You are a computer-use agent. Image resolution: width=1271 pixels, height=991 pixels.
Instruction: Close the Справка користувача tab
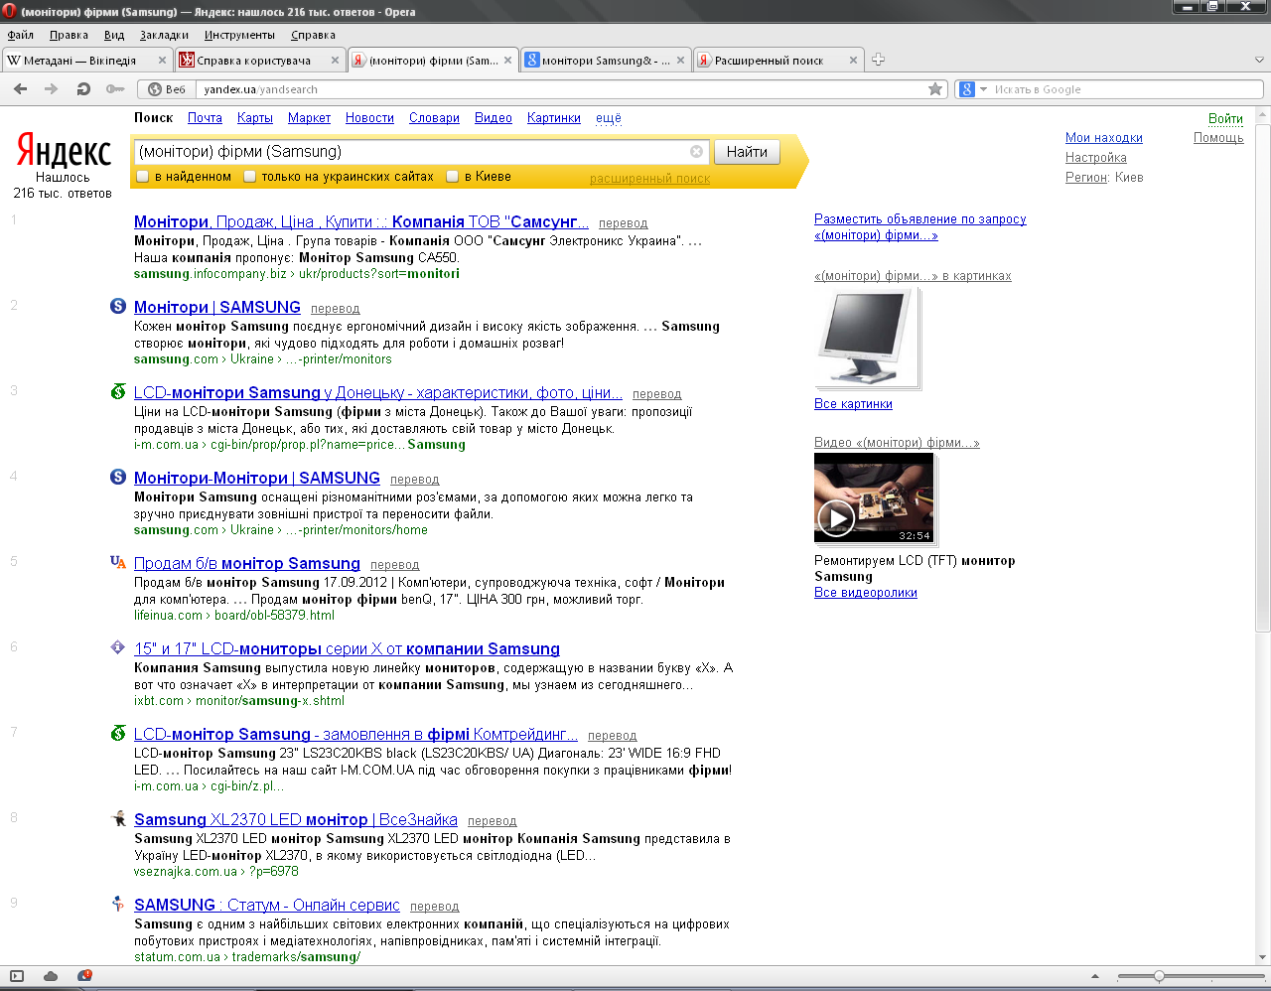(x=335, y=61)
